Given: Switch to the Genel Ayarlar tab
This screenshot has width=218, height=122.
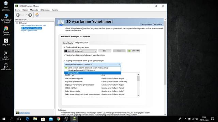Looking at the screenshot, I should point(68,43).
